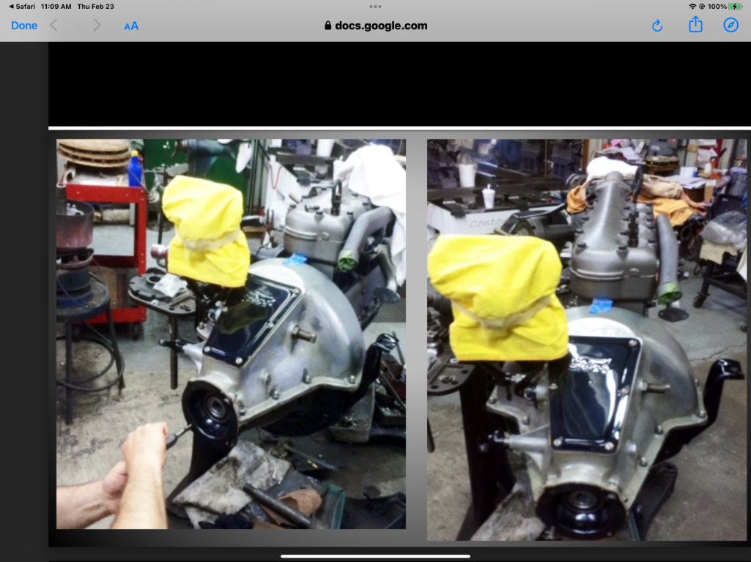
Task: Return to Safari from status bar
Action: pos(22,7)
